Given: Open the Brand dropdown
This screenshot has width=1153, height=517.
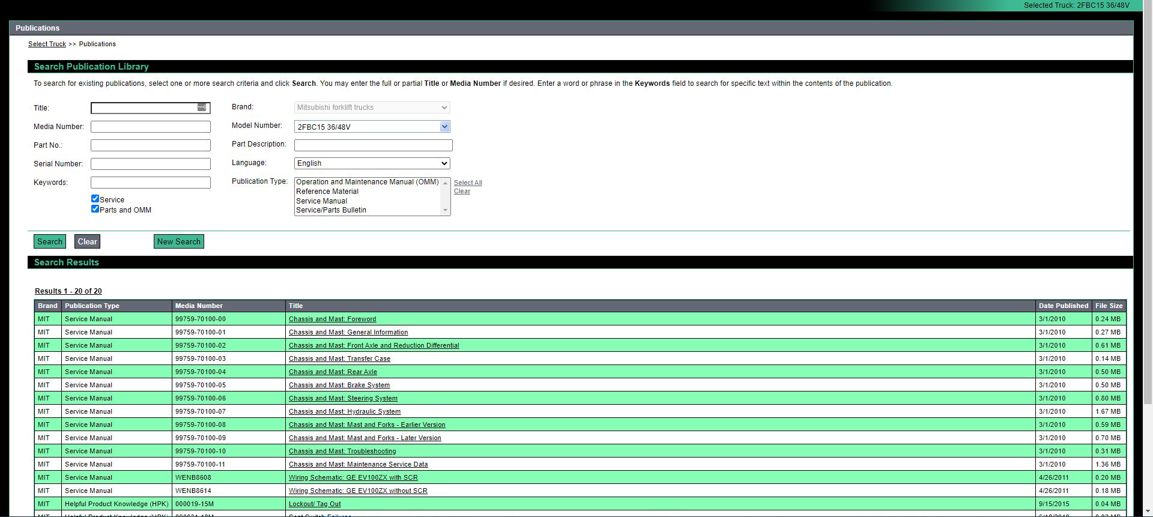Looking at the screenshot, I should (x=372, y=107).
